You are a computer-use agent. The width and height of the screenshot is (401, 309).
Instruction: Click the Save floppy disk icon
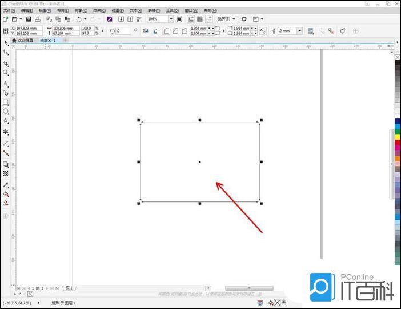pyautogui.click(x=29, y=19)
